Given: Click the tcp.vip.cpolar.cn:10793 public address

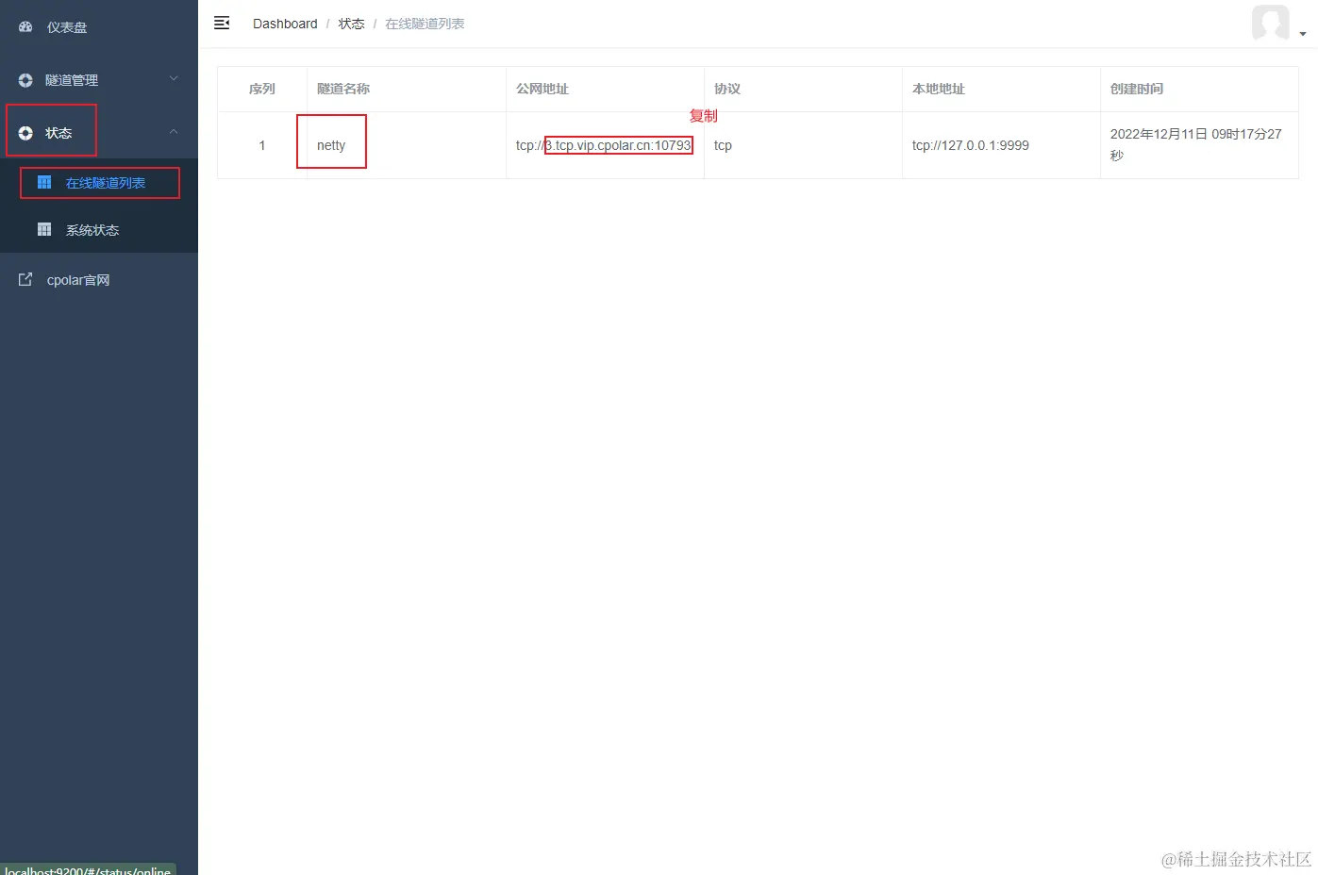Looking at the screenshot, I should click(619, 145).
